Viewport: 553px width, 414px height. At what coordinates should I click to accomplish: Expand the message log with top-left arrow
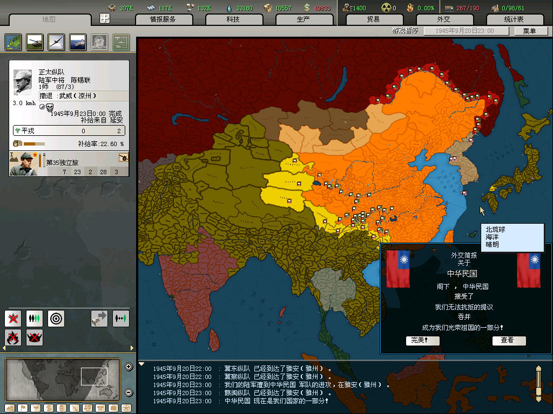(142, 364)
